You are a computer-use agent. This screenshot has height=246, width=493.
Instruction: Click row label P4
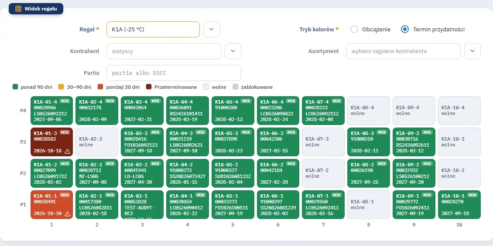click(23, 111)
